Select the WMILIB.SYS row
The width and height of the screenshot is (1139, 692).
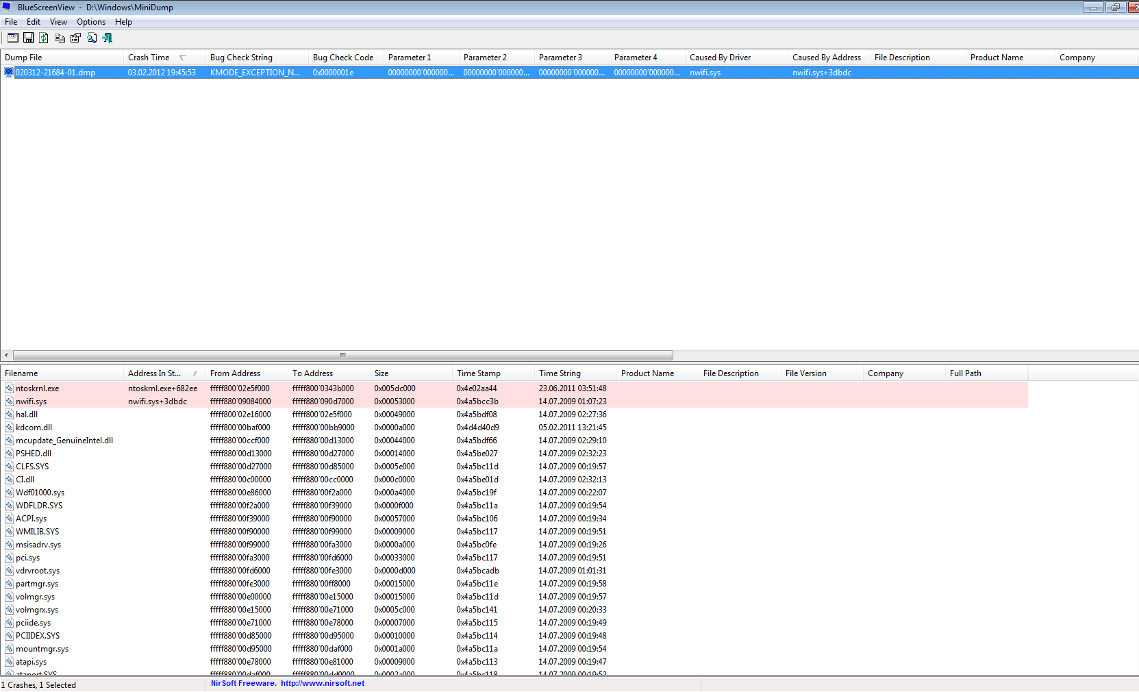click(514, 532)
